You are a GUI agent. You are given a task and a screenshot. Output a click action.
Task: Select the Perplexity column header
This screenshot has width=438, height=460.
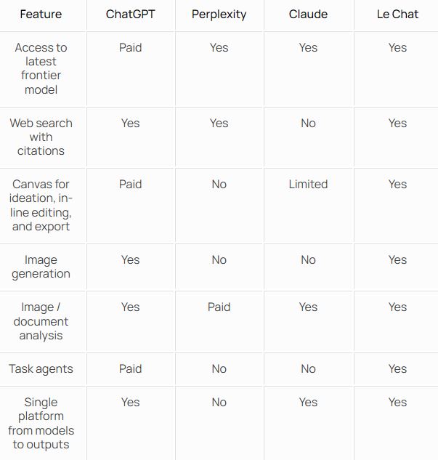[x=219, y=14]
